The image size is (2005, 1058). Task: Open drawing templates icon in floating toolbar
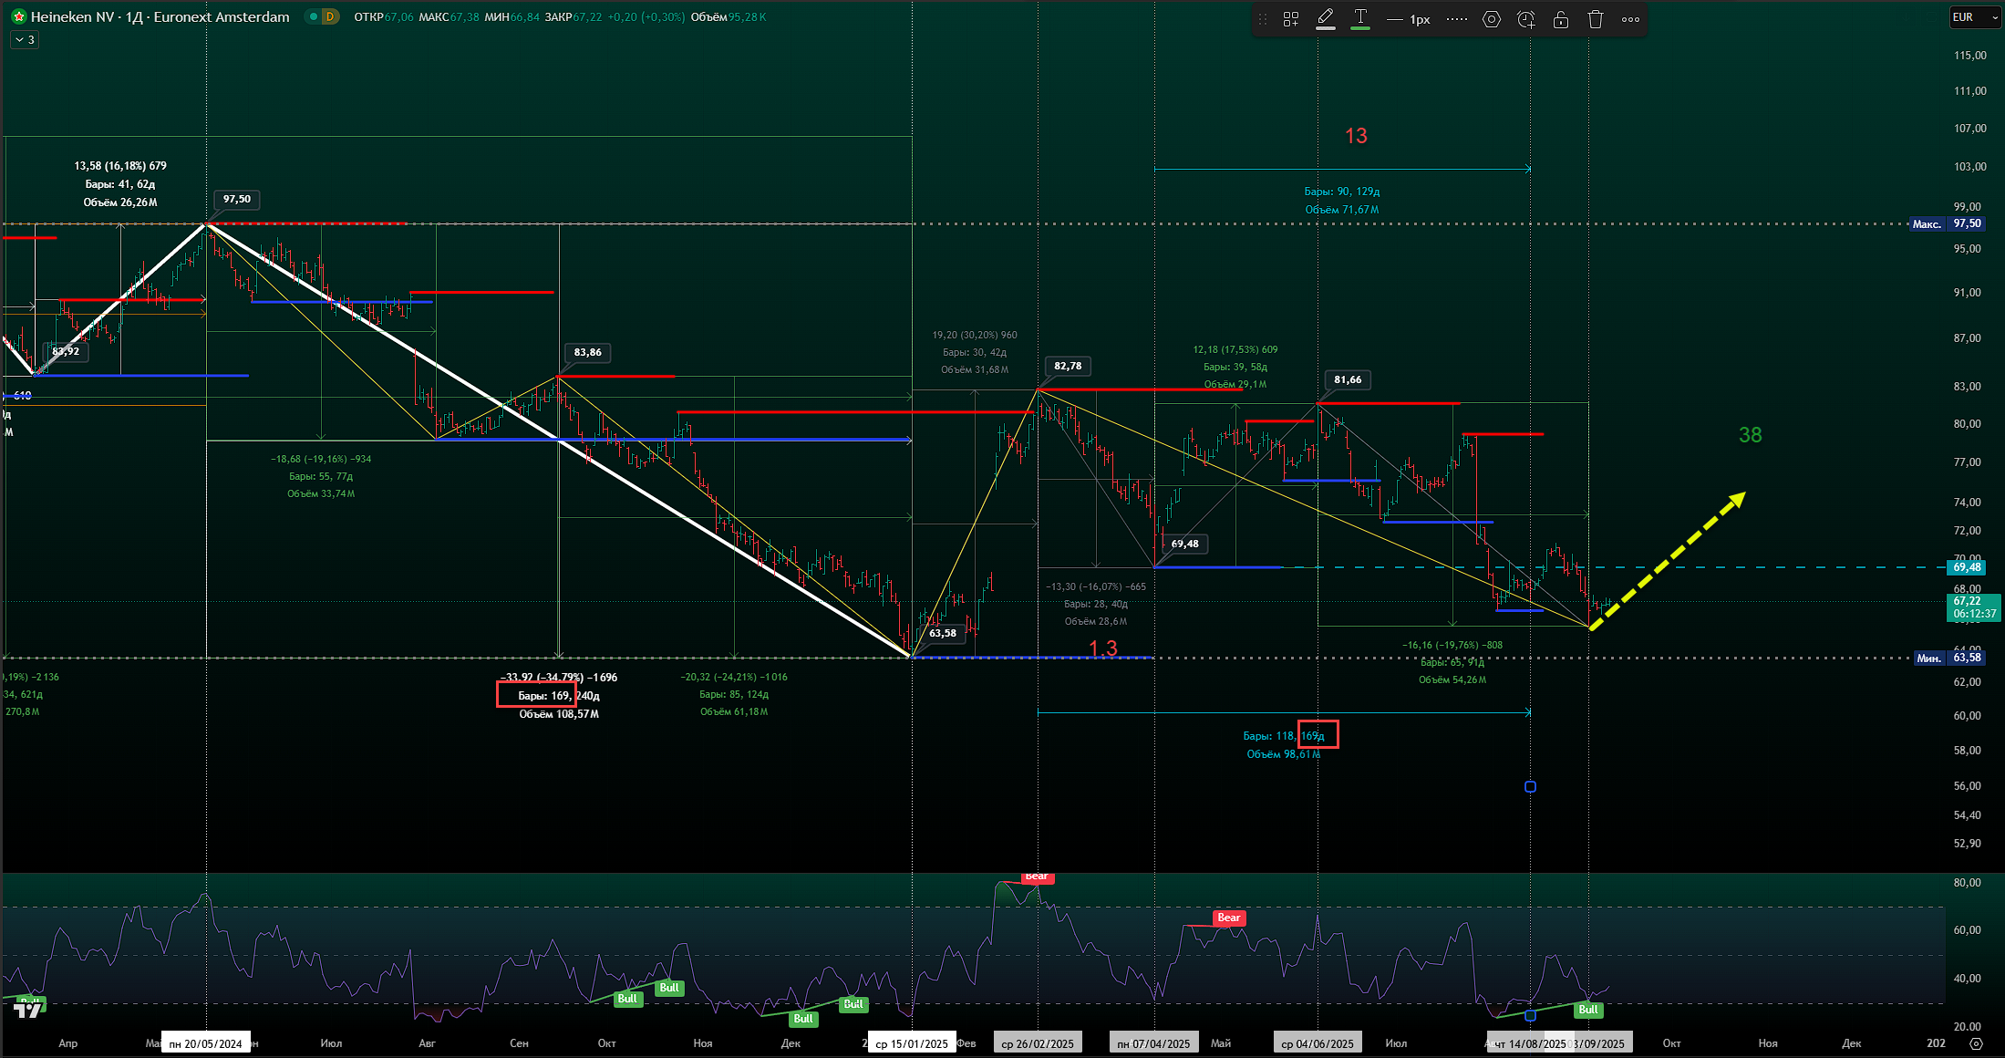click(1291, 19)
